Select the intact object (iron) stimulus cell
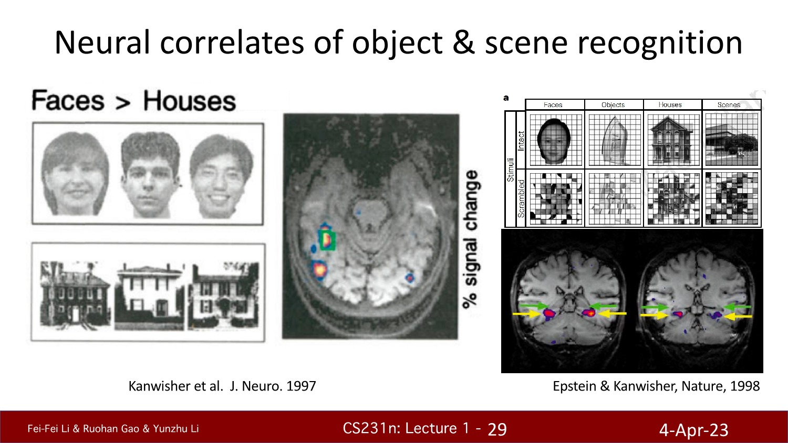The width and height of the screenshot is (788, 443). [614, 140]
